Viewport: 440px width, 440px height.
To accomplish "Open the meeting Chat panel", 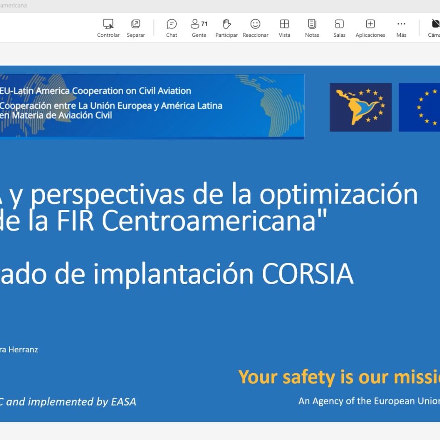I will [x=172, y=24].
